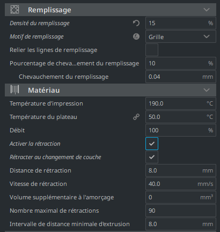Click the Remplissage section header title
The width and height of the screenshot is (220, 232).
49,10
